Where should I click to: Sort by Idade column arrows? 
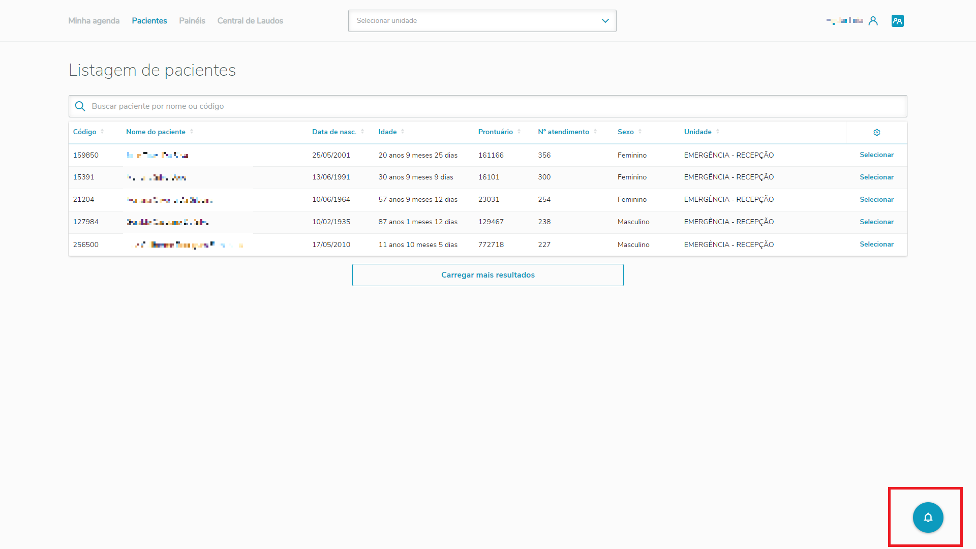(403, 132)
